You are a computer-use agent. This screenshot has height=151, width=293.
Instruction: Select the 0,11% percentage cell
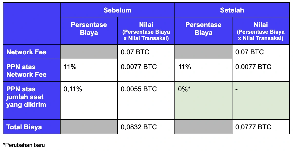coord(89,100)
